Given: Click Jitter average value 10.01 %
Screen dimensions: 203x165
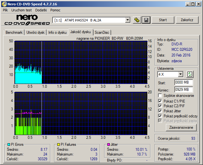Looking at the screenshot, I should (141, 150).
